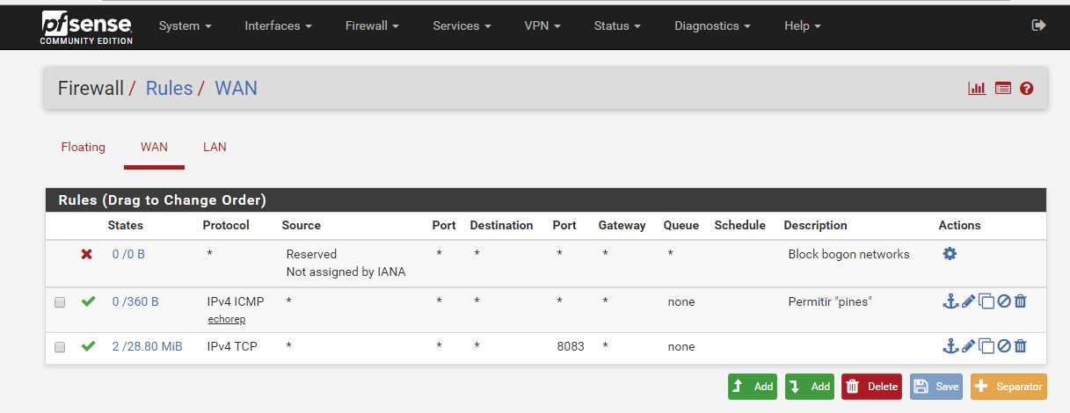Expand the System dropdown menu
The height and width of the screenshot is (413, 1070).
(x=185, y=25)
